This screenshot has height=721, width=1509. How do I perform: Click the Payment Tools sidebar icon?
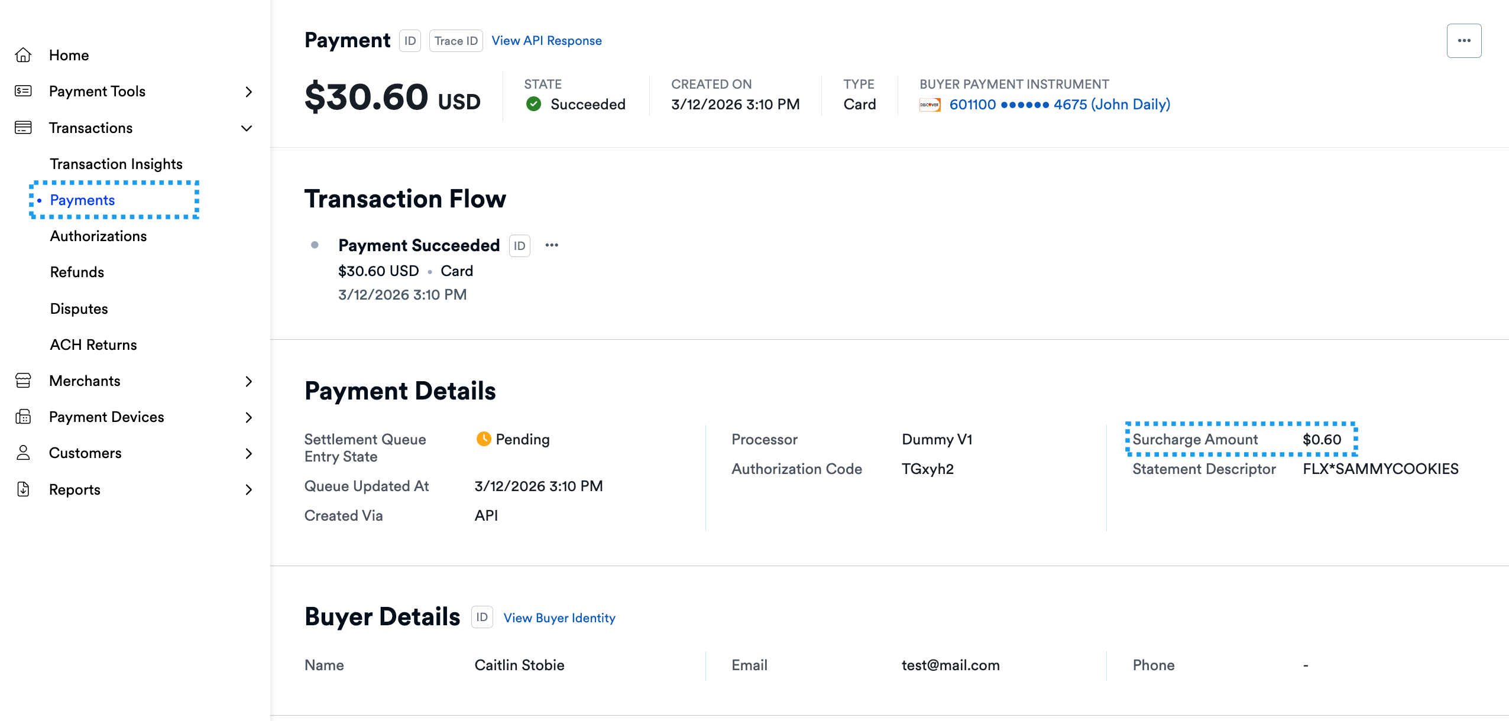23,91
